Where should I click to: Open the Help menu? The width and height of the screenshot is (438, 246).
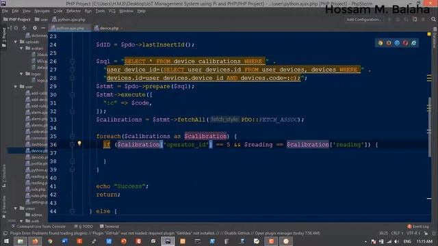142,11
